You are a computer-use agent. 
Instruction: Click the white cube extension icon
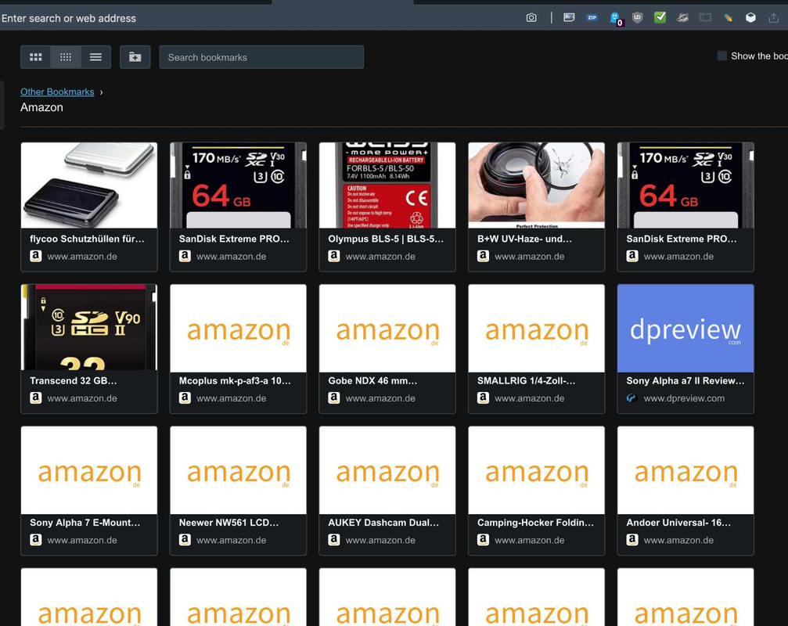pos(750,18)
